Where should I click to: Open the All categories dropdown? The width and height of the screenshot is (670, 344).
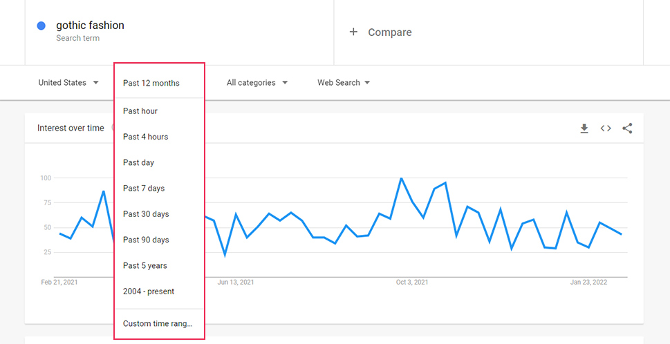(257, 83)
